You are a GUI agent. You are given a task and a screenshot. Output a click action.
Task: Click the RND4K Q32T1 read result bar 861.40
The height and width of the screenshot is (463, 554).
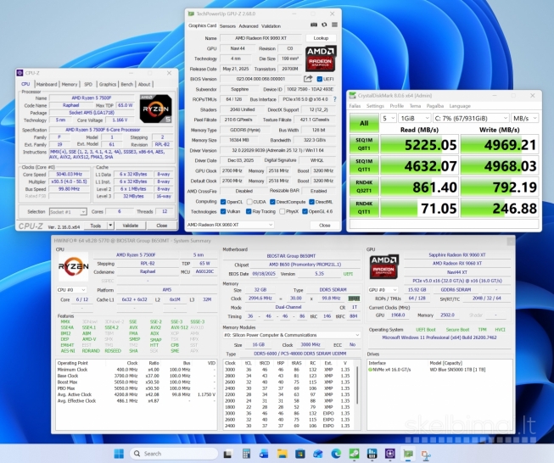[x=419, y=187]
